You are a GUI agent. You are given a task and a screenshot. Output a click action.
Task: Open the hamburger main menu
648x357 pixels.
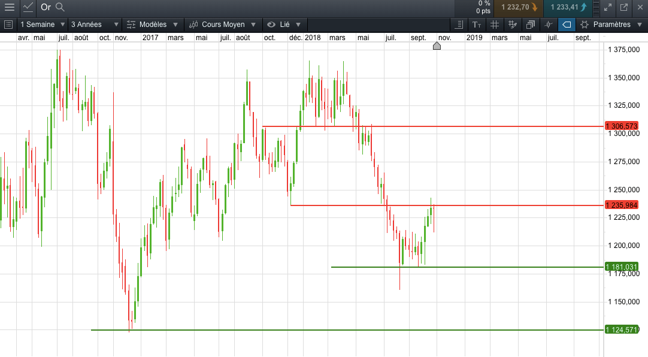[9, 7]
